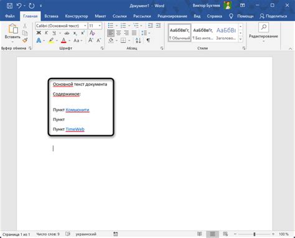This screenshot has height=238, width=295.
Task: Copy selection with the copy icon
Action: pyautogui.click(x=25, y=33)
